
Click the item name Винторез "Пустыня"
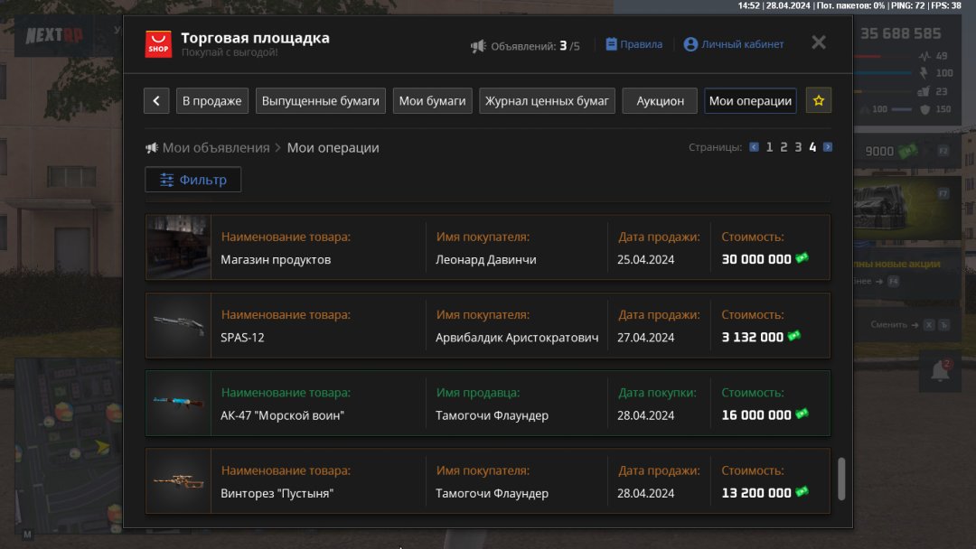pyautogui.click(x=277, y=494)
